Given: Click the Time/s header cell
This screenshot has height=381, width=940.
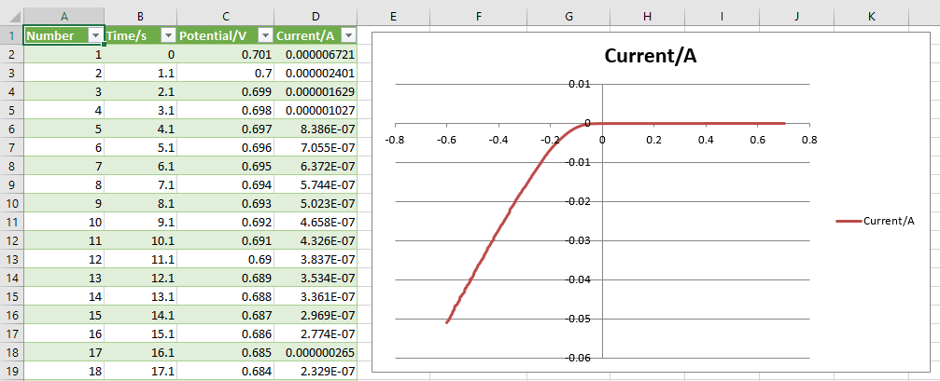Looking at the screenshot, I should (x=140, y=36).
